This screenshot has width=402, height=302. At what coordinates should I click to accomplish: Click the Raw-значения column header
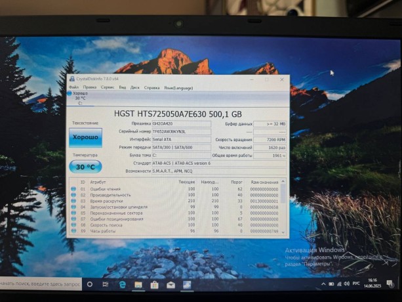[264, 182]
